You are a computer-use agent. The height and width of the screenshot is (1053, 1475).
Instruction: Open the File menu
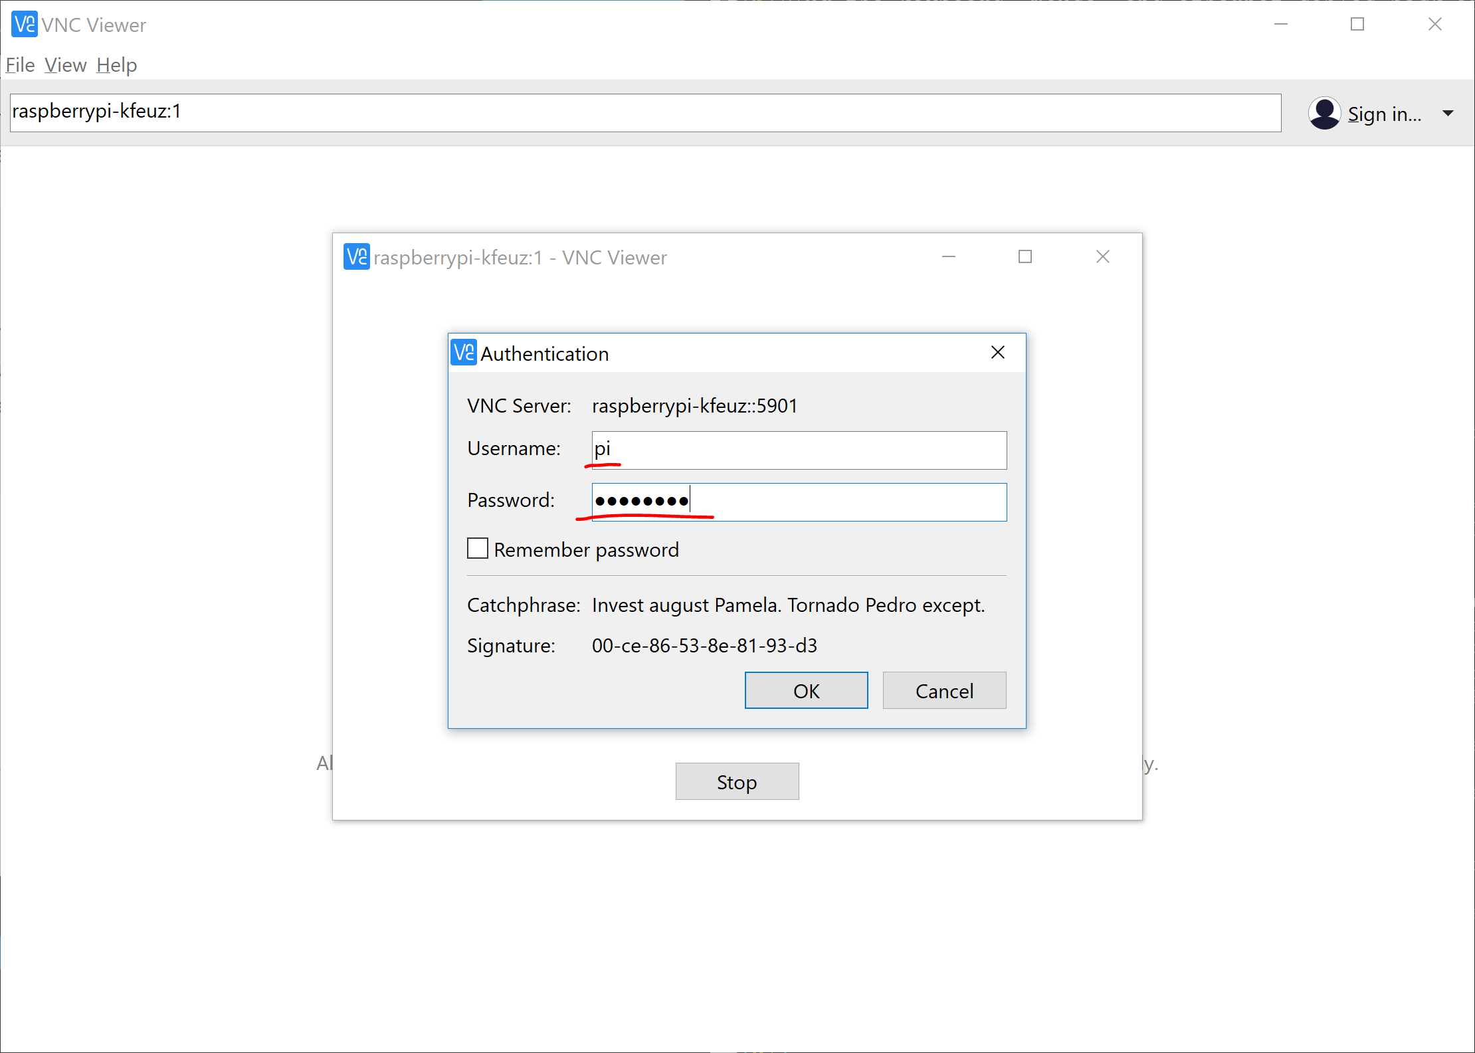[x=20, y=65]
